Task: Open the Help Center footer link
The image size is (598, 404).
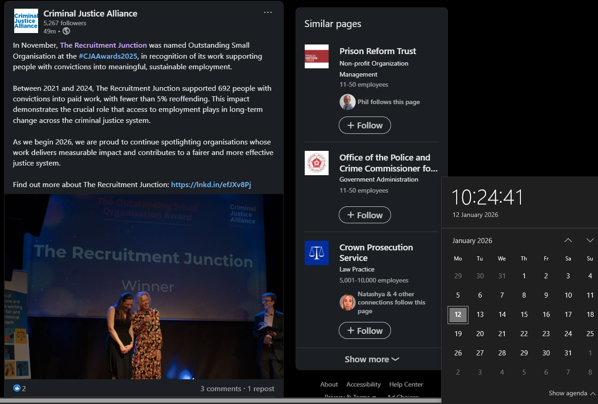Action: point(406,384)
